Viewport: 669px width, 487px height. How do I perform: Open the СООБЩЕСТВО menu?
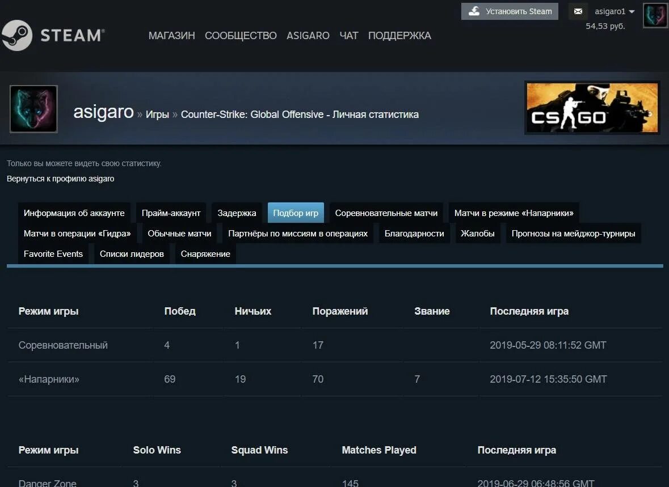pos(241,36)
